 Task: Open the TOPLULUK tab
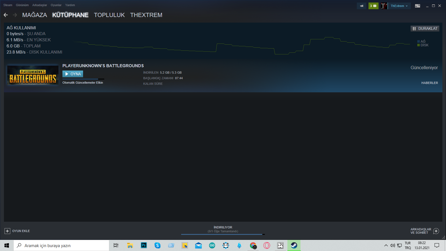(109, 15)
